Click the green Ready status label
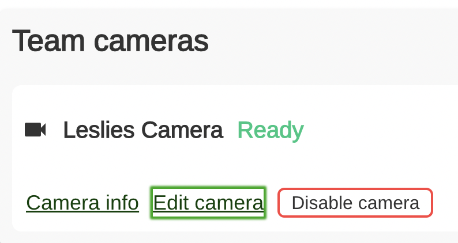 [x=271, y=131]
